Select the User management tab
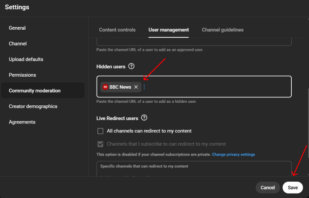Viewport: 309px width, 198px height. (169, 30)
